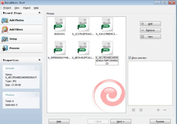
Task: Click the first preview square icon
Action: [x=134, y=110]
